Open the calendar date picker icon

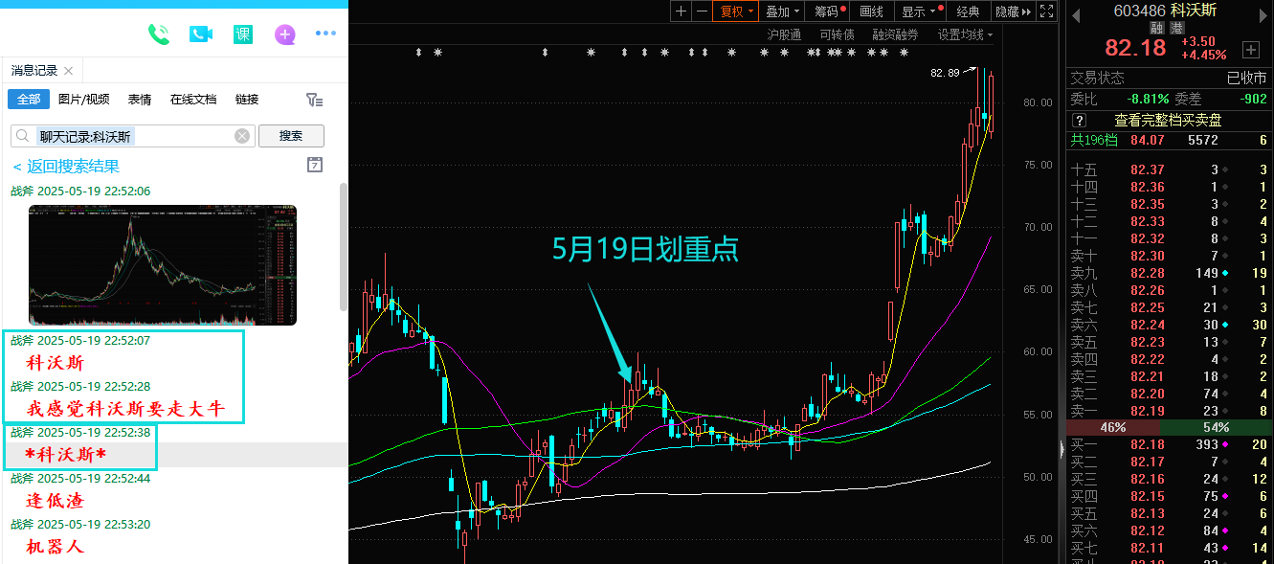(315, 165)
